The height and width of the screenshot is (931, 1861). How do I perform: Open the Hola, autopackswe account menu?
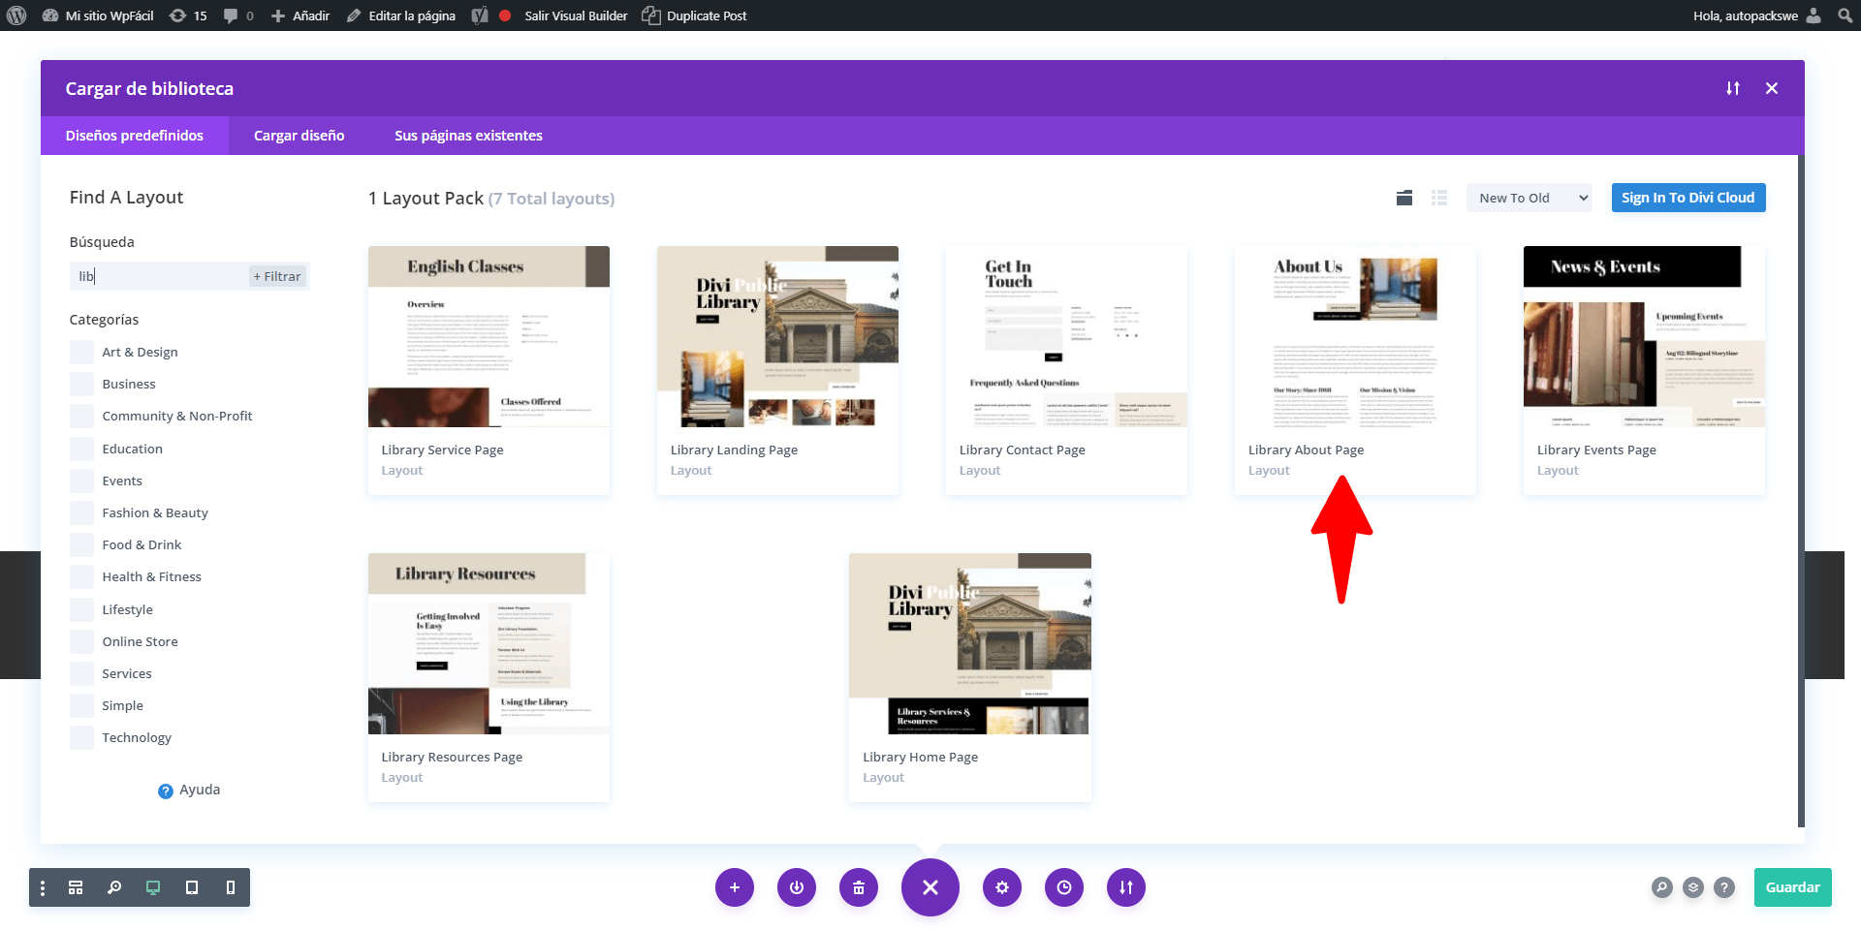pos(1756,16)
